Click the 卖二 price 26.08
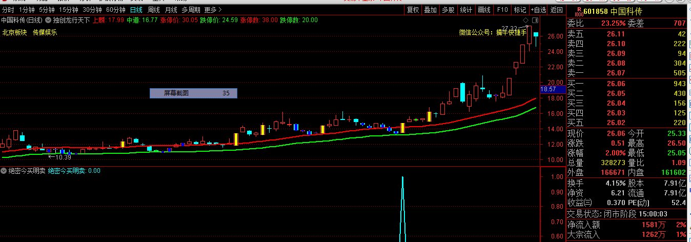 click(615, 63)
